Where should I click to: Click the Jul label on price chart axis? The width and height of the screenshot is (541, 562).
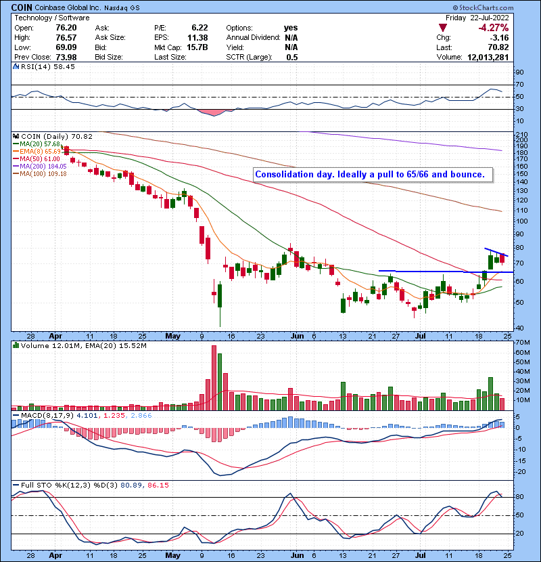pos(421,336)
